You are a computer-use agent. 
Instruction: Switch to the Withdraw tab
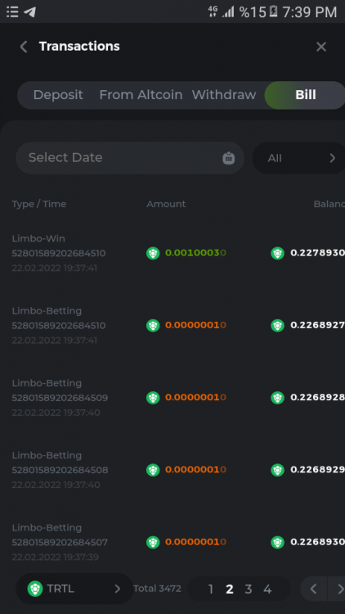[x=224, y=95]
